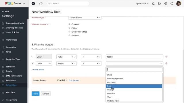
Task: Select the Created radio button
Action: [x=69, y=24]
